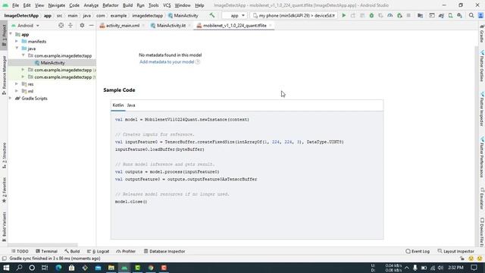Select the Java sample code tab
485x273 pixels.
tap(131, 105)
